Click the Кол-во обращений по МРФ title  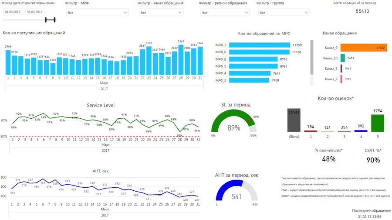(x=264, y=33)
